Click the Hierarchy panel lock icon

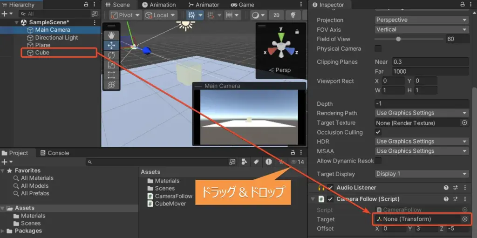click(x=86, y=5)
